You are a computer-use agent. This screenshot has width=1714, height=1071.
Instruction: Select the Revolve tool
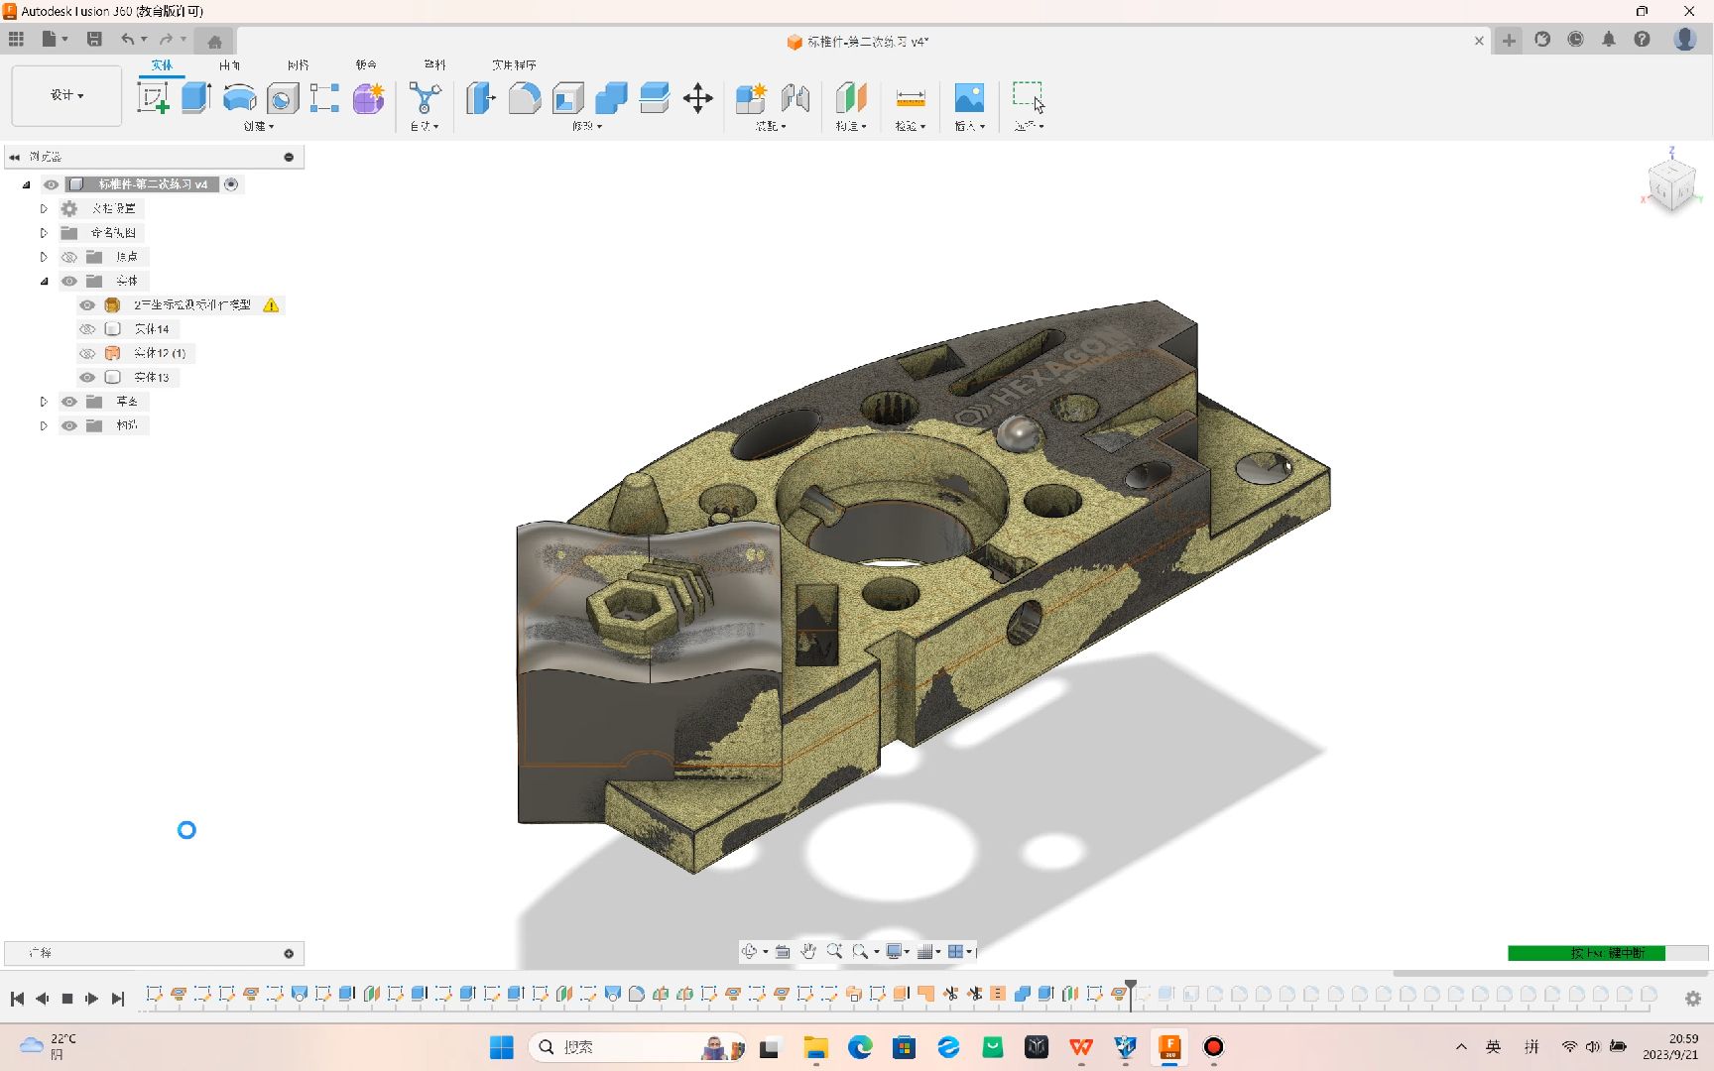click(239, 96)
